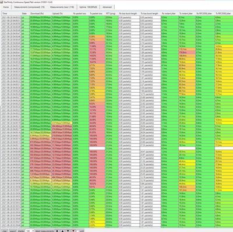Screen dimensions: 233x232
Task: Select the blank white Tx packet loss cell
Action: click(x=97, y=148)
